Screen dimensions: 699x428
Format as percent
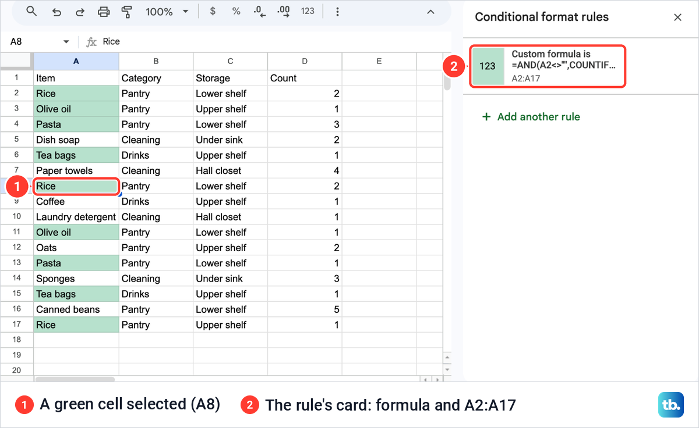click(236, 11)
